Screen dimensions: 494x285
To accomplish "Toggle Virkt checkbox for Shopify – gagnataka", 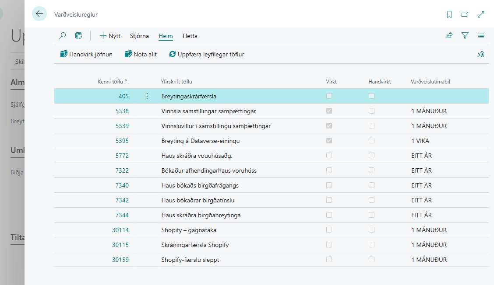I will (329, 229).
